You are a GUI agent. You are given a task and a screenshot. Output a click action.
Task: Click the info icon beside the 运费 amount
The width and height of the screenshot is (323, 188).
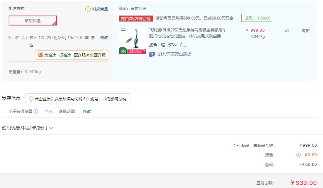[x=298, y=155]
